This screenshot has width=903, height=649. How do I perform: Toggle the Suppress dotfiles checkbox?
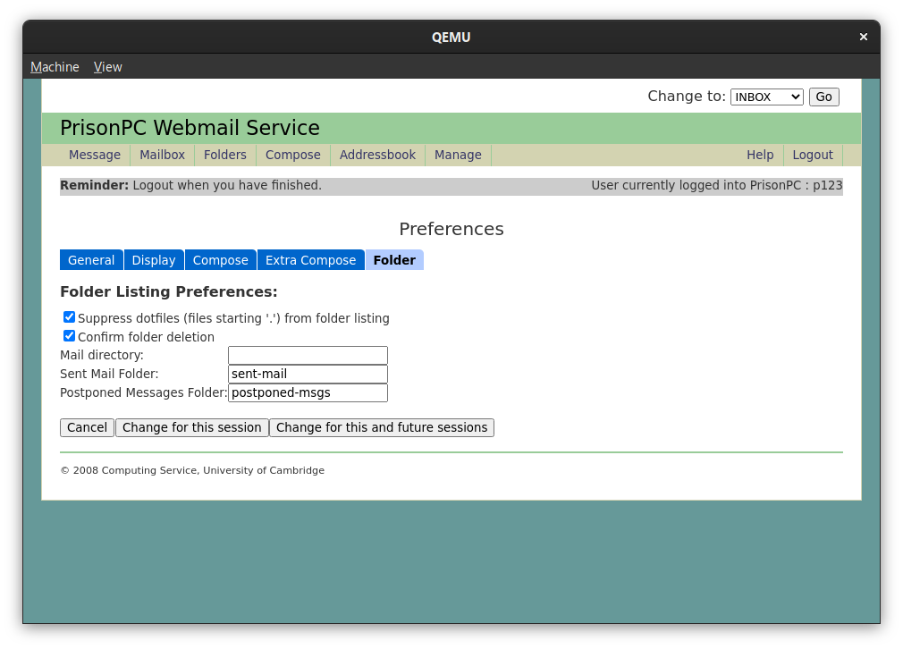coord(69,317)
